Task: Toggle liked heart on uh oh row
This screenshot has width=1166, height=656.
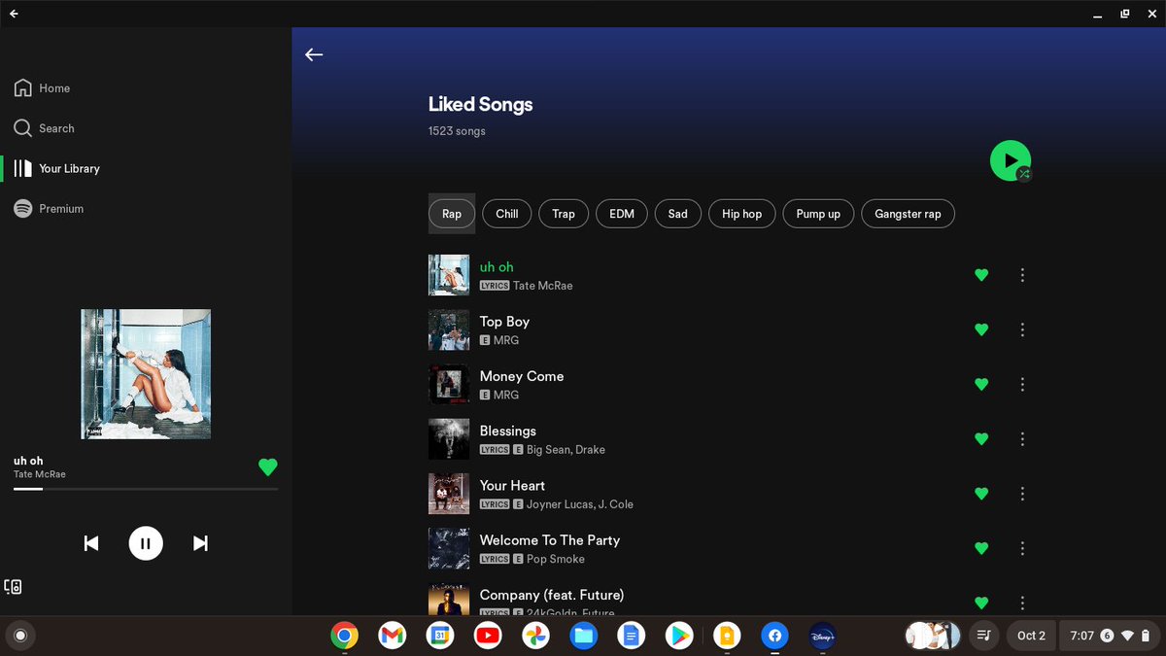Action: coord(981,275)
